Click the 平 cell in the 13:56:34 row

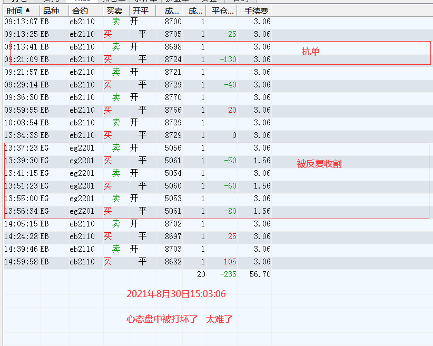143,211
